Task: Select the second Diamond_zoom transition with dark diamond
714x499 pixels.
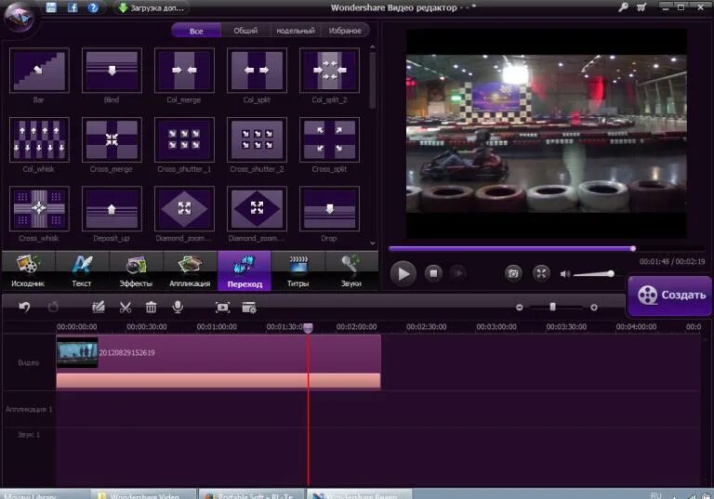Action: click(257, 209)
